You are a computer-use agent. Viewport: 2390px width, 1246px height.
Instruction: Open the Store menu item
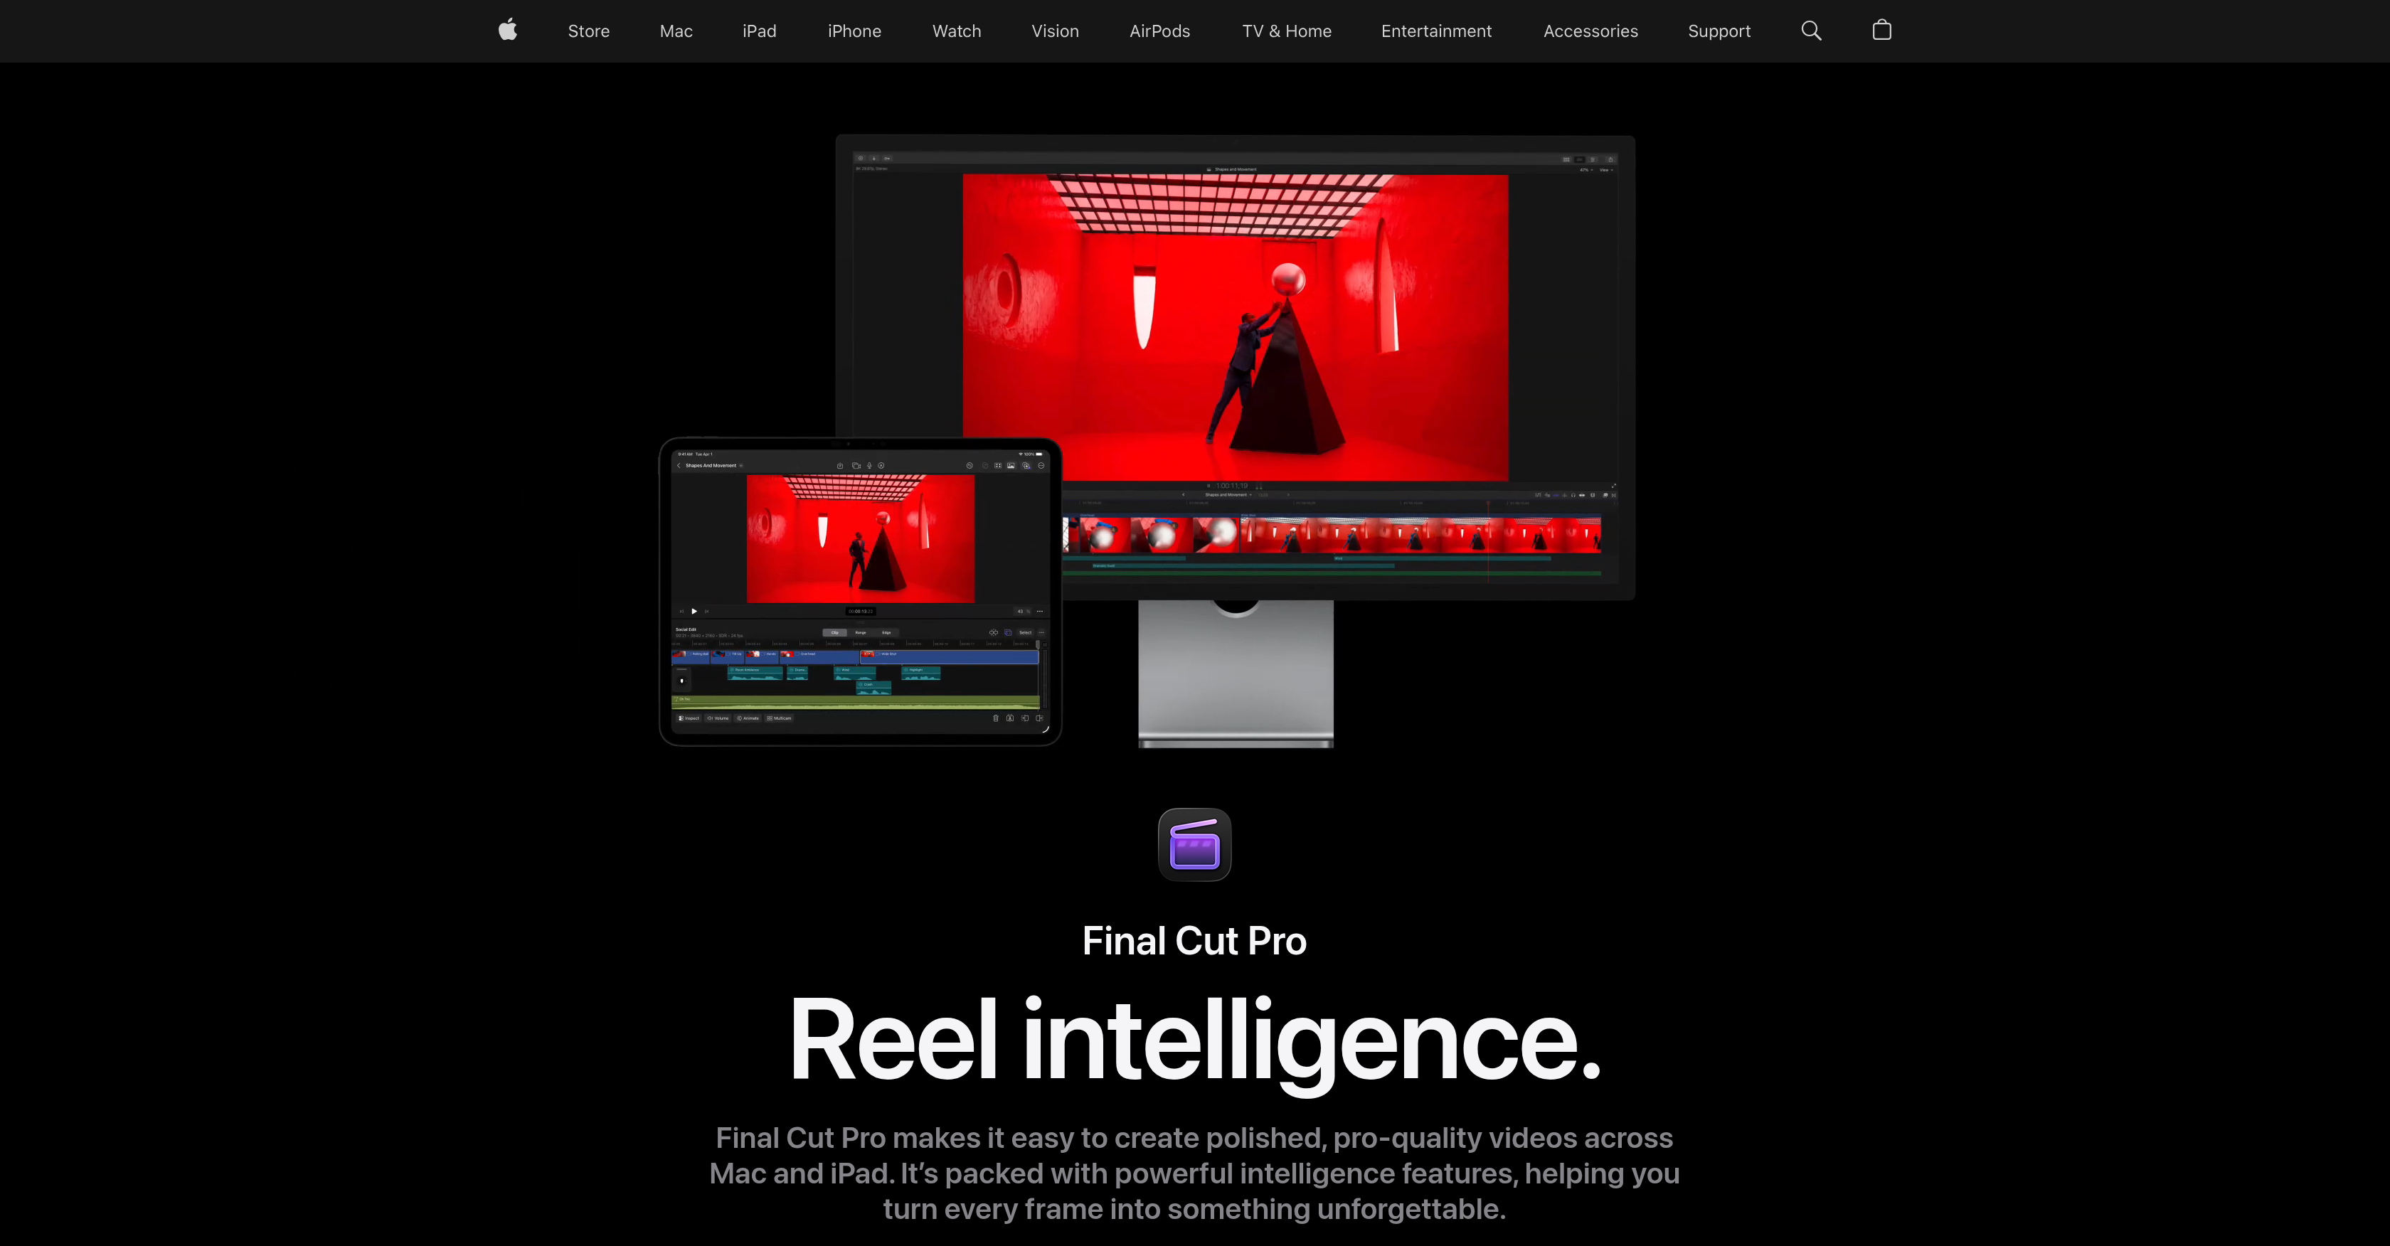point(588,31)
